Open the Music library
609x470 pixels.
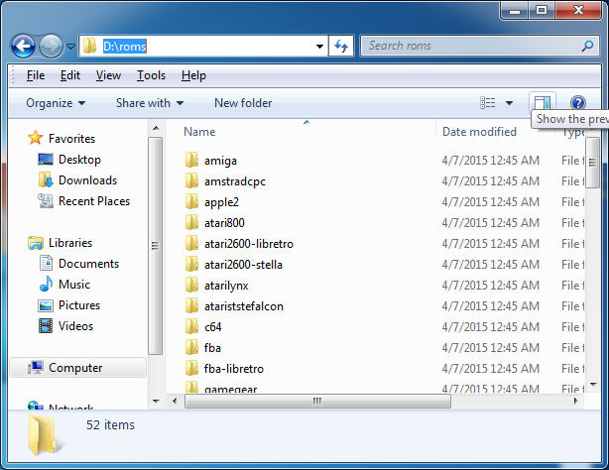[74, 285]
